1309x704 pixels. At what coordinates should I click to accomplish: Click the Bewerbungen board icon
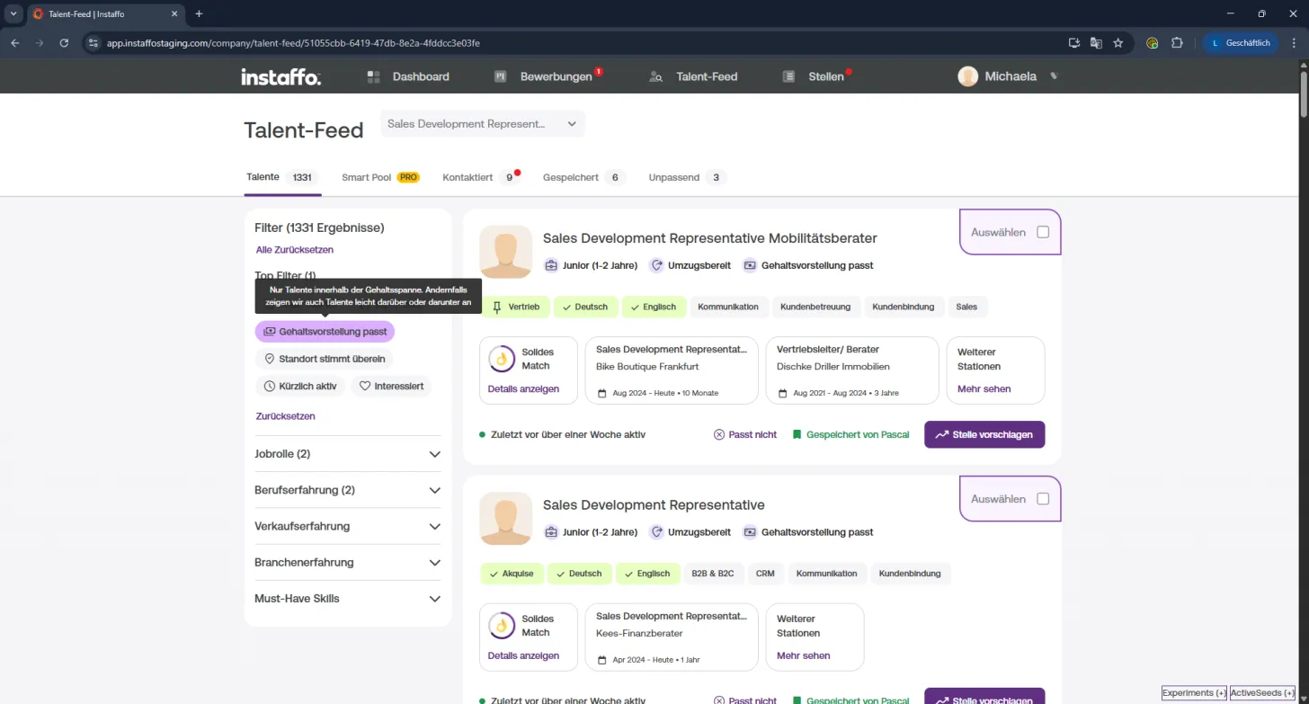501,76
